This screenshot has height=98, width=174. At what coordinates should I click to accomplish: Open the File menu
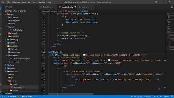pos(3,2)
